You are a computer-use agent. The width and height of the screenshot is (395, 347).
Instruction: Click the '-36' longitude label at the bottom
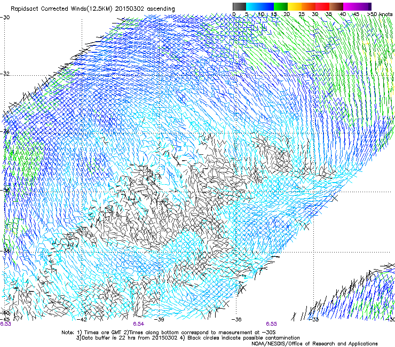tap(236, 320)
